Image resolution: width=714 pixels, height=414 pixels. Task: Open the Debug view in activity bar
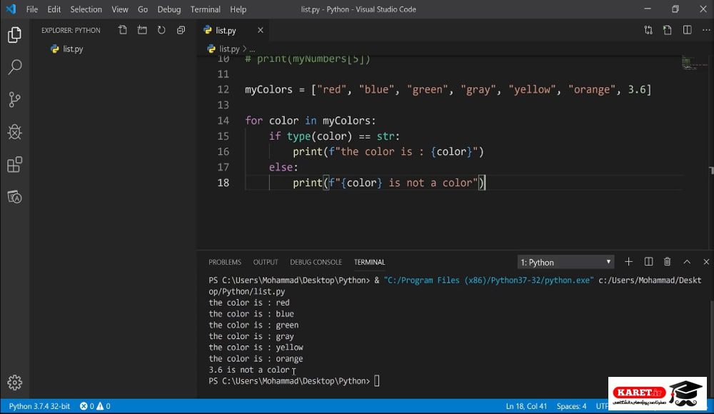(14, 132)
